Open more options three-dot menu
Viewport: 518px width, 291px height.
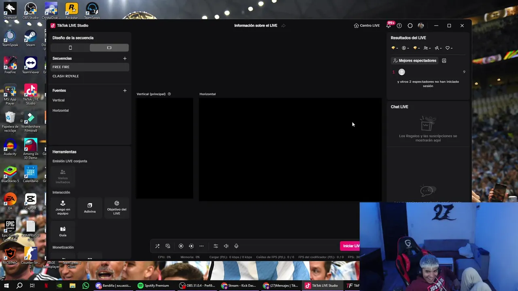point(202,246)
